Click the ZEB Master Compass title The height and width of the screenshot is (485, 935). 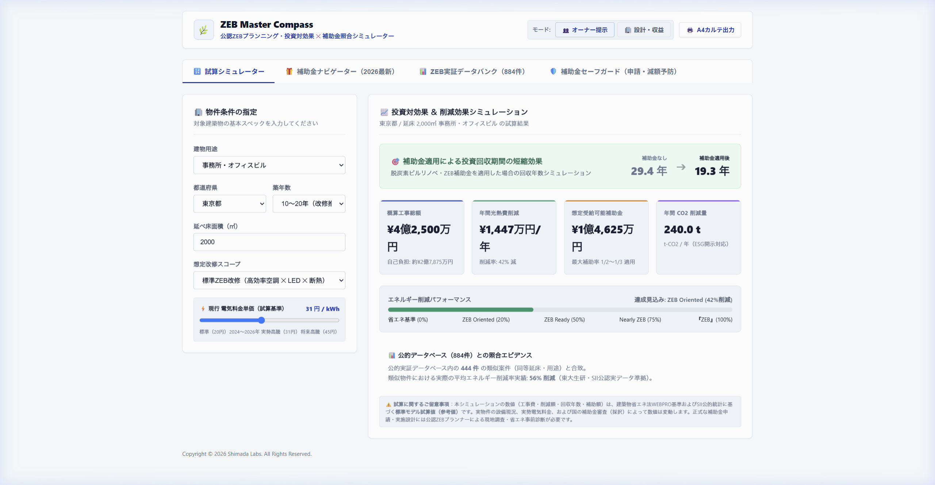(267, 25)
